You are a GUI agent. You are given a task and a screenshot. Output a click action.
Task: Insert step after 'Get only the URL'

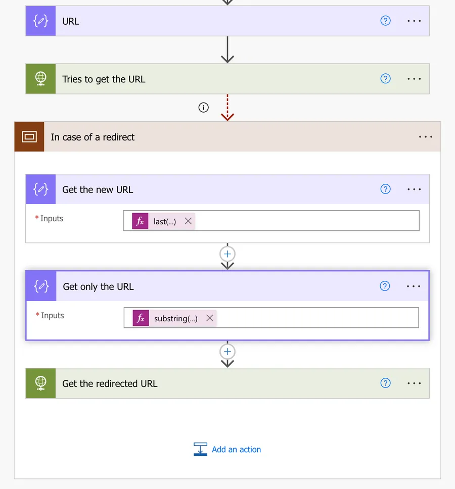(x=227, y=352)
